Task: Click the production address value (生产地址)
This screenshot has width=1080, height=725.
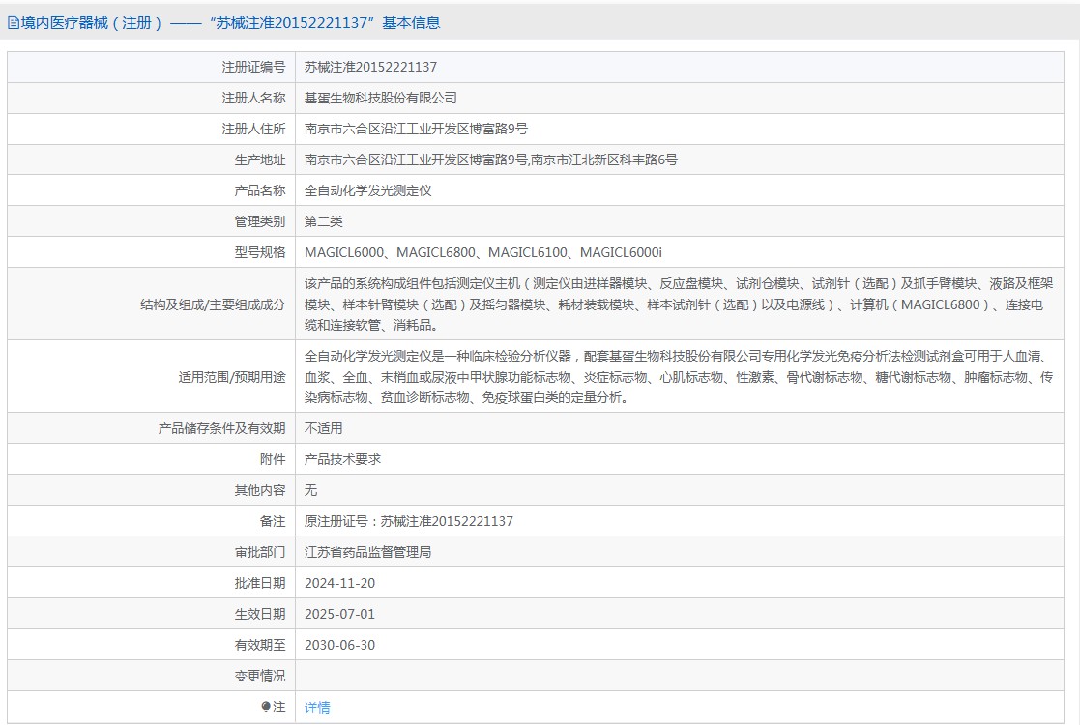Action: tap(490, 159)
